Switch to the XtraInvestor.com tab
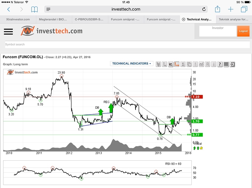The height and width of the screenshot is (188, 252). [x=18, y=19]
